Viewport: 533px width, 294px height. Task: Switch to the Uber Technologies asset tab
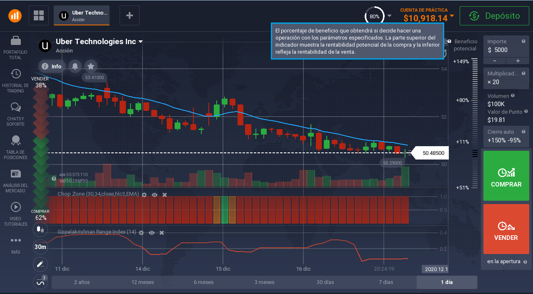(x=82, y=16)
